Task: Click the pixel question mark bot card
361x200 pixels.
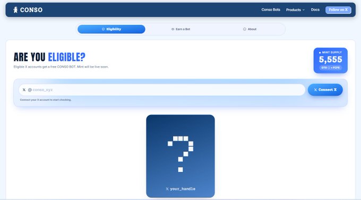Action: [x=180, y=156]
